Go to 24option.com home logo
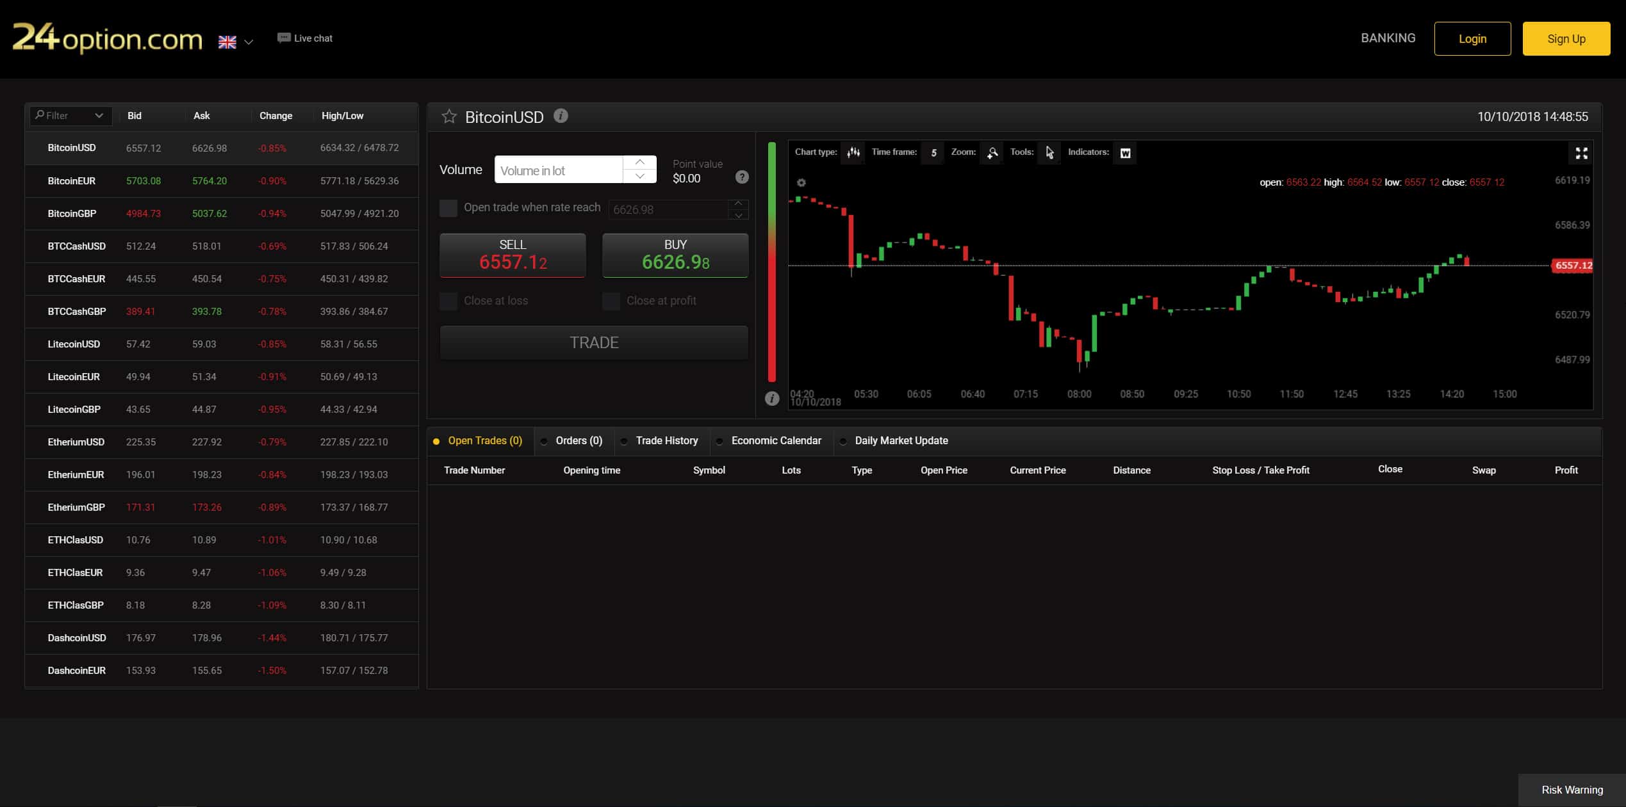This screenshot has width=1626, height=807. point(107,37)
